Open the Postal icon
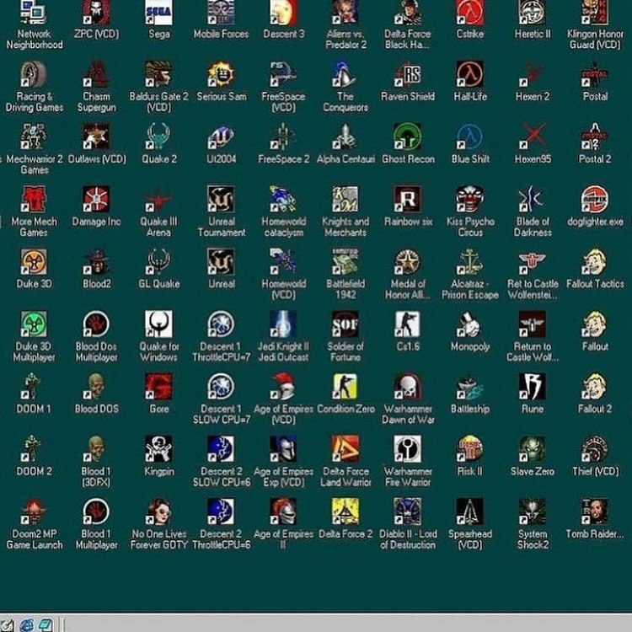Image resolution: width=632 pixels, height=632 pixels. [595, 74]
